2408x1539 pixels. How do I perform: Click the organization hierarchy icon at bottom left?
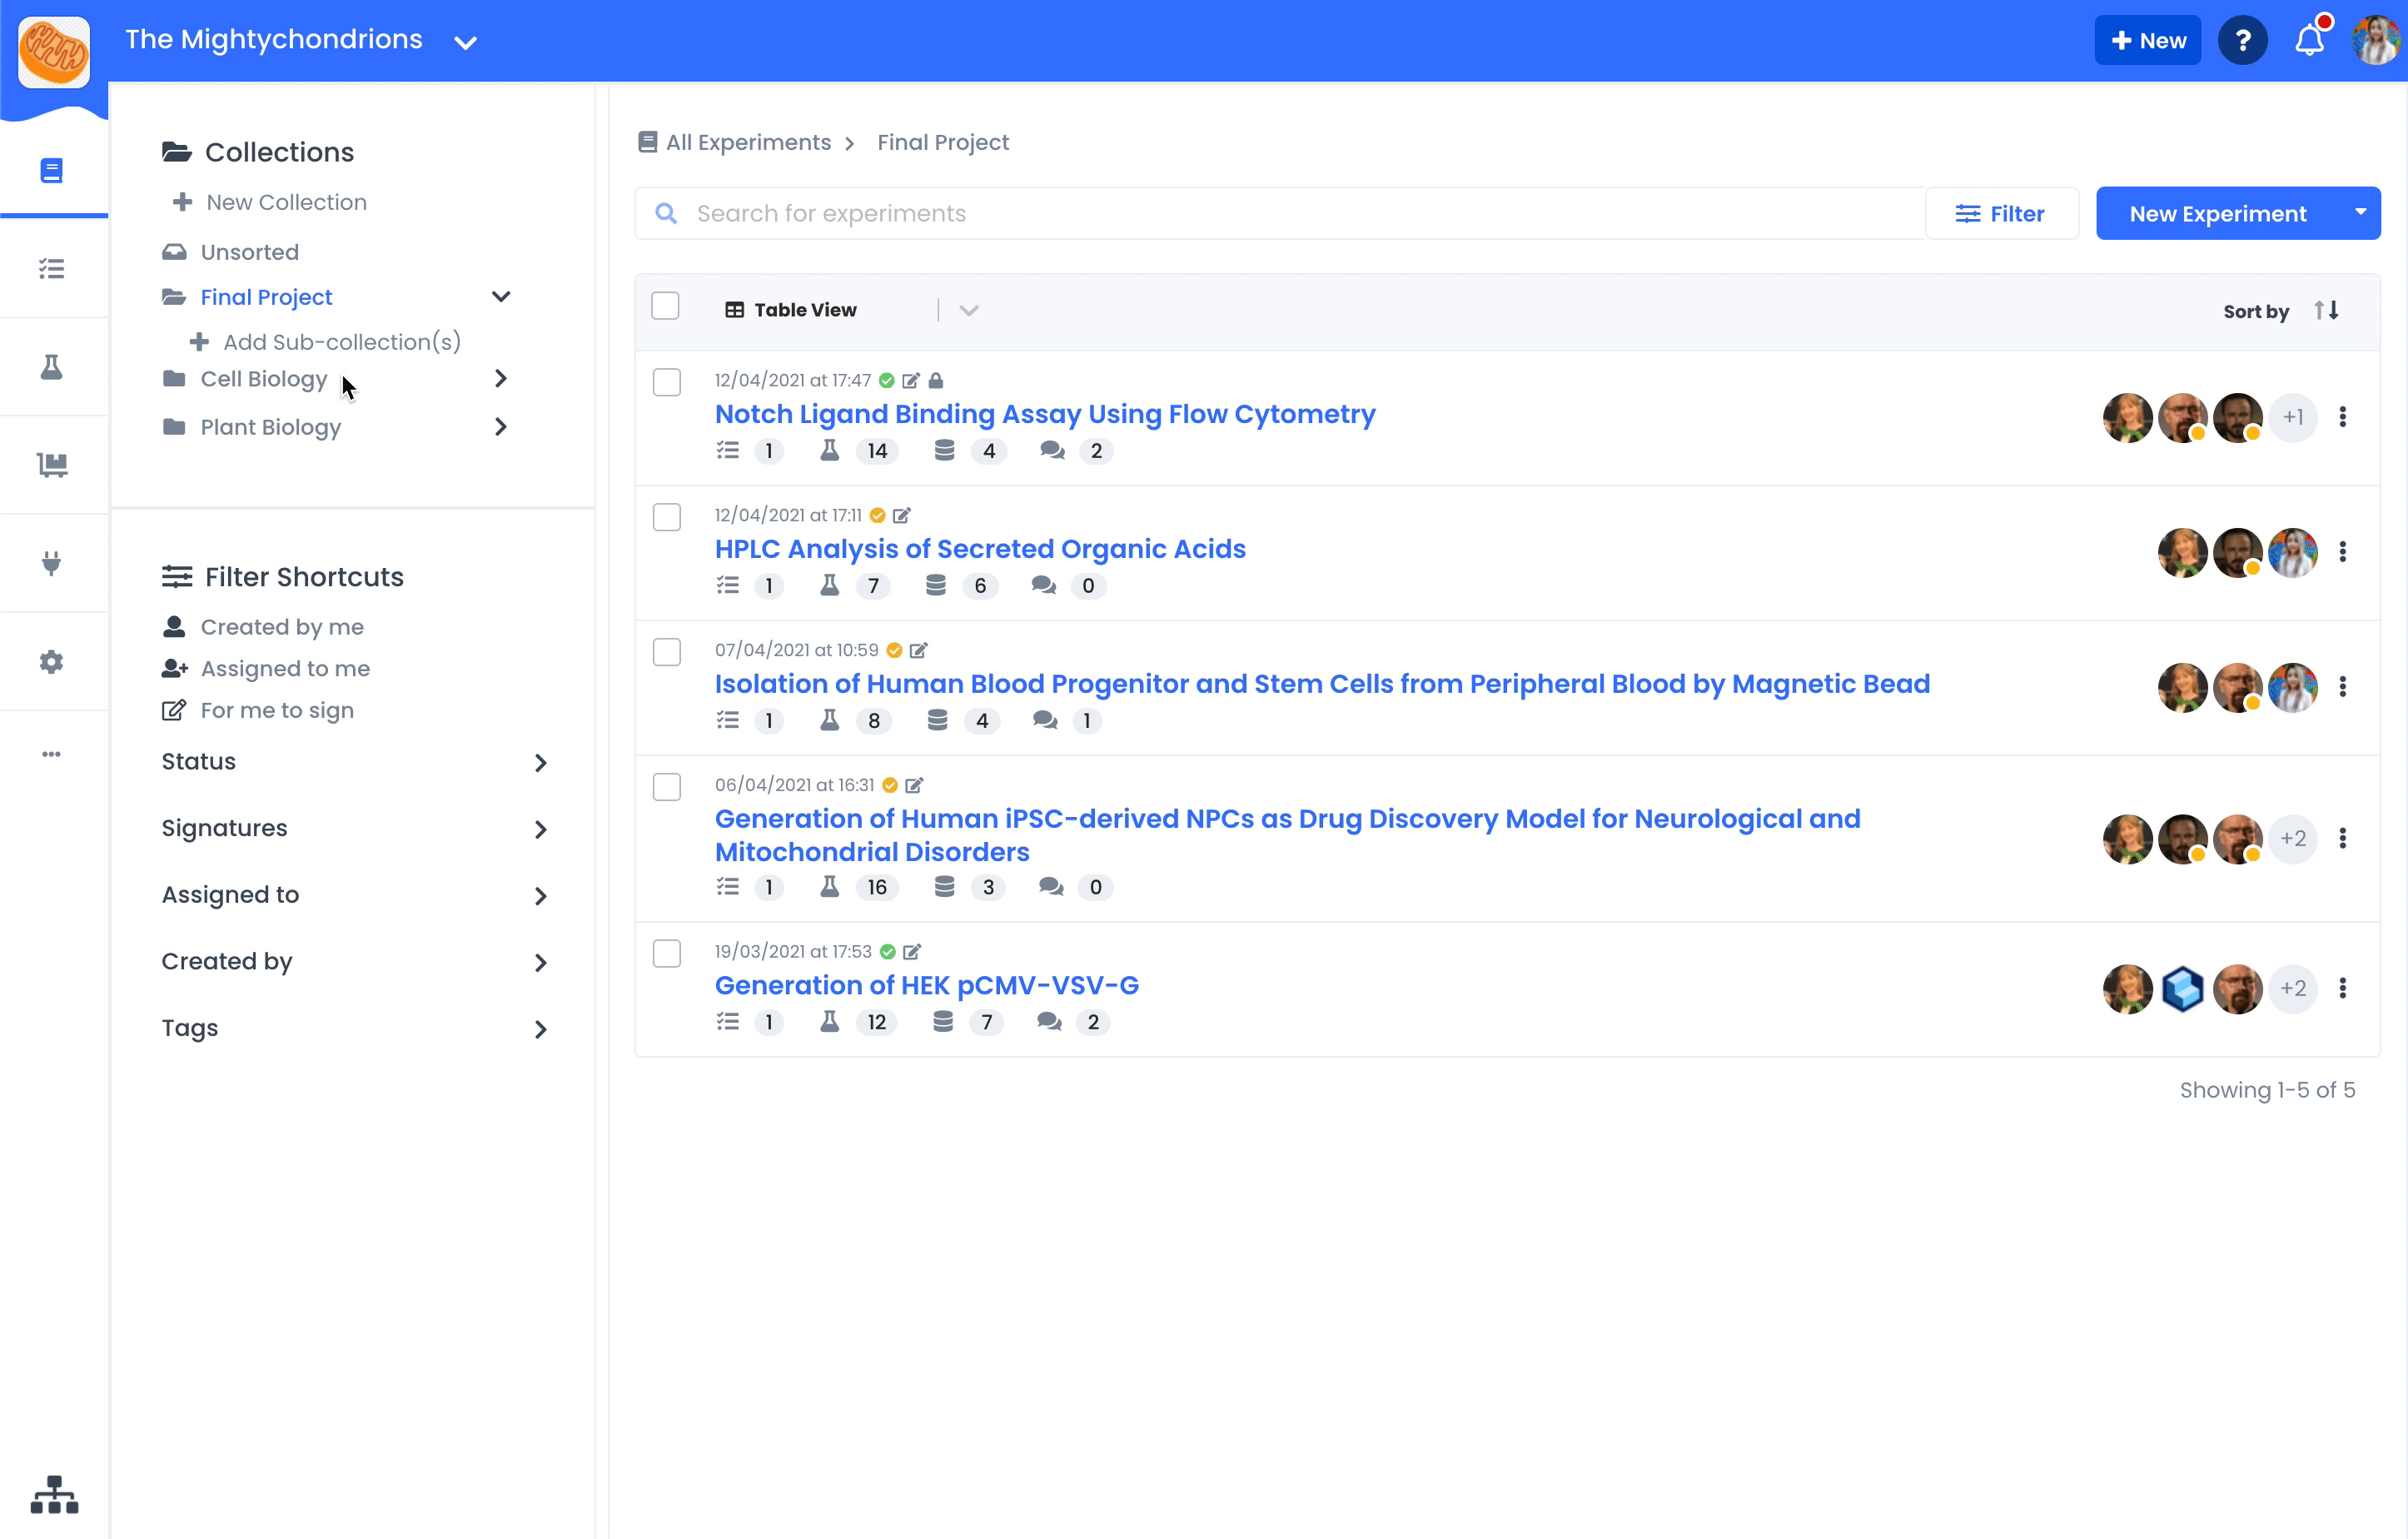pyautogui.click(x=54, y=1494)
